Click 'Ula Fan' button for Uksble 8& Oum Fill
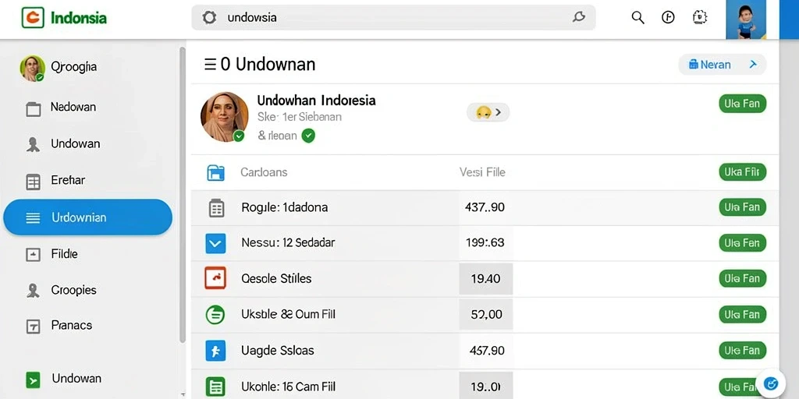This screenshot has width=799, height=399. 743,315
